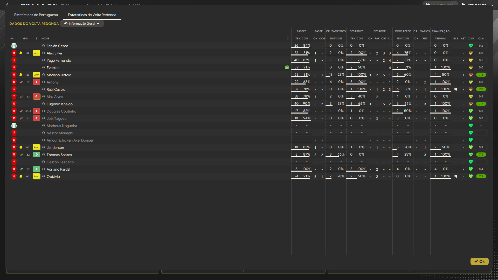Viewport: 498px width, 280px height.
Task: Sort by the NOME column header
Action: [x=45, y=38]
